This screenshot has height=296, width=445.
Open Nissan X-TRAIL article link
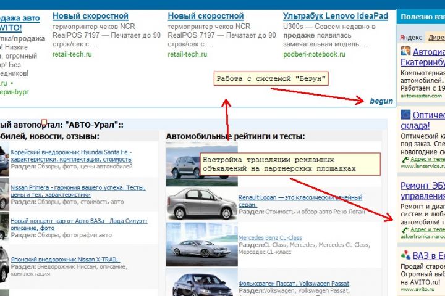point(66,260)
